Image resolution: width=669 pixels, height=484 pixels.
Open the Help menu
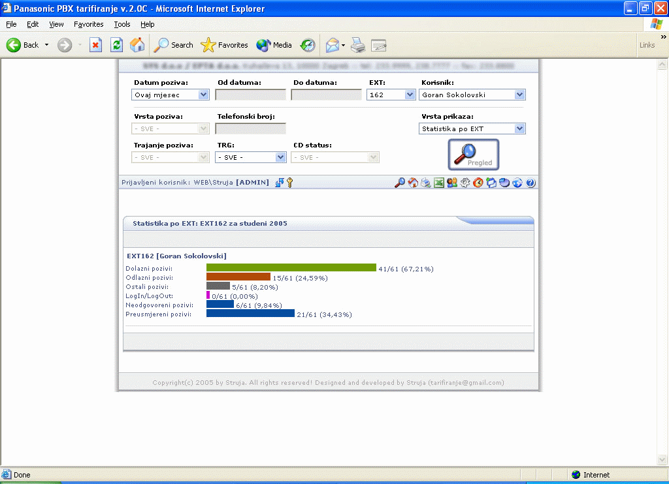147,24
